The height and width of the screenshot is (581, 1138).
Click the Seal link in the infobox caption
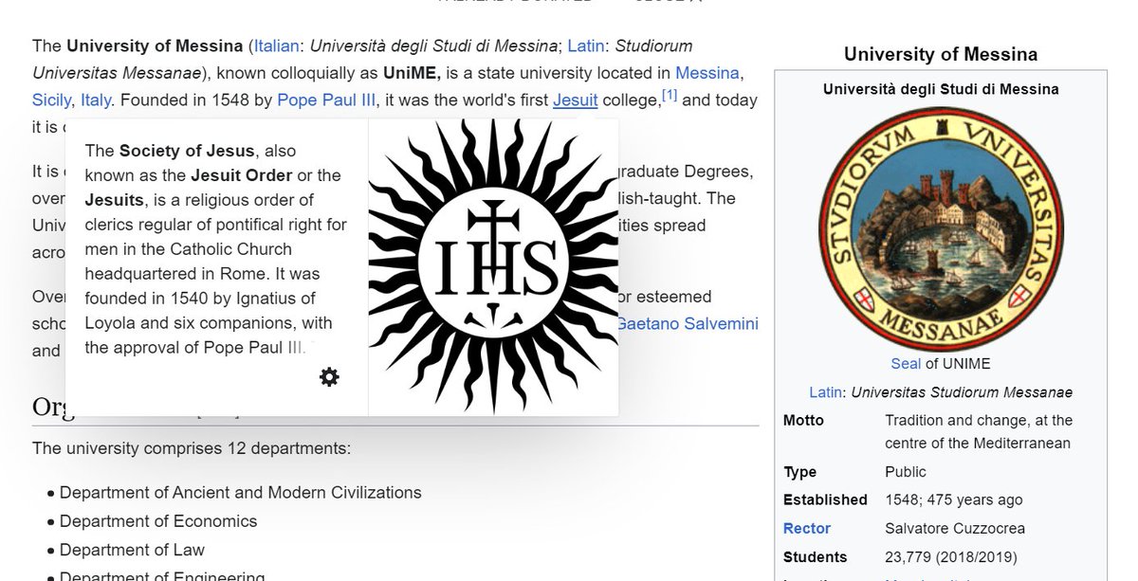906,364
